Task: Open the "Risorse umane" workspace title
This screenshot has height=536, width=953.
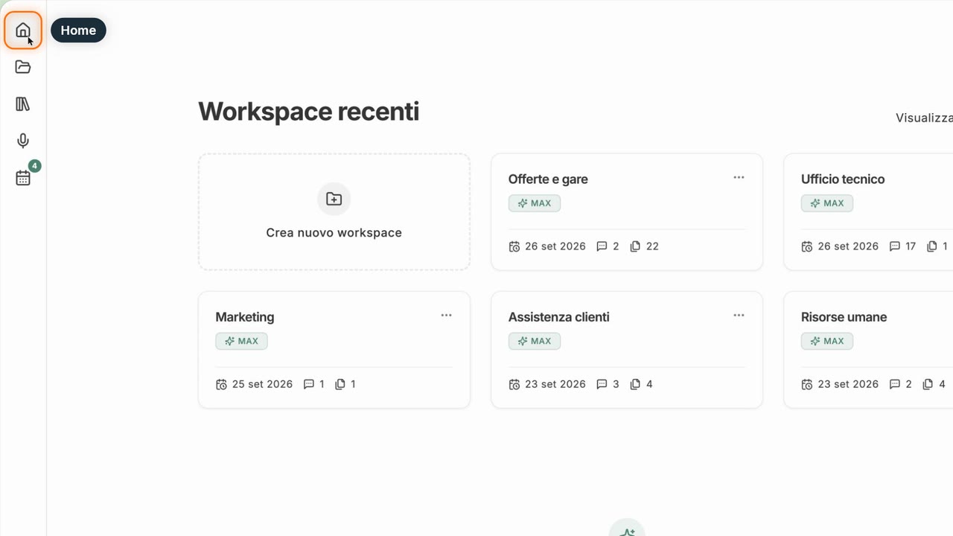Action: [x=844, y=317]
